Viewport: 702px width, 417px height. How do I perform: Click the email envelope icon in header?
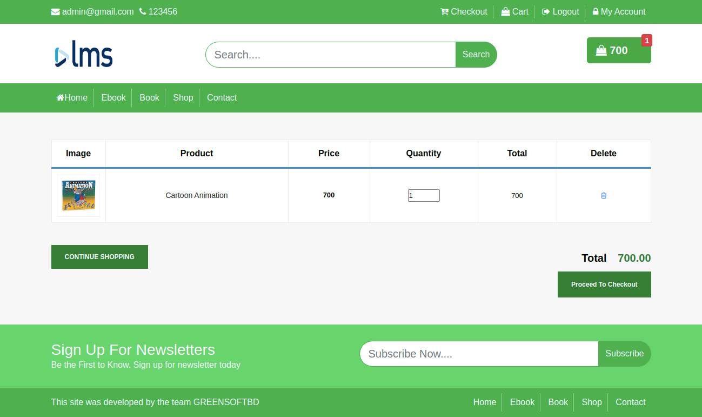[55, 11]
